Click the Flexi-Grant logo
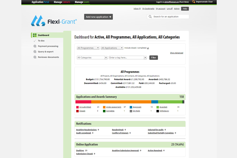This screenshot has height=158, width=237. click(x=54, y=21)
